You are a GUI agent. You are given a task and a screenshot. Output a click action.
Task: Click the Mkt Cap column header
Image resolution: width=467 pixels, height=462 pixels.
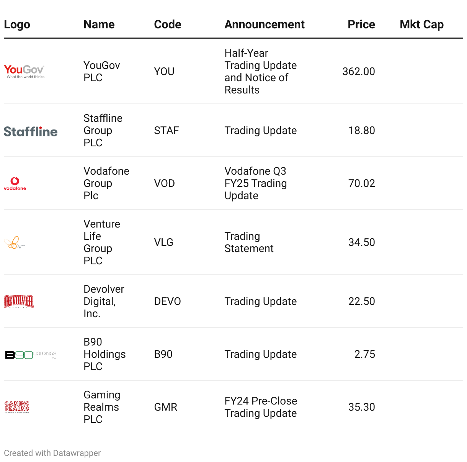tap(421, 25)
